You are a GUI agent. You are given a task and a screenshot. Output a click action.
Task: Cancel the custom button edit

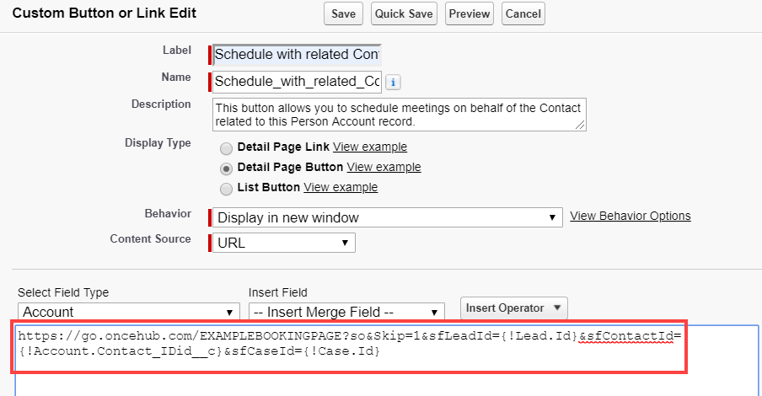[523, 14]
